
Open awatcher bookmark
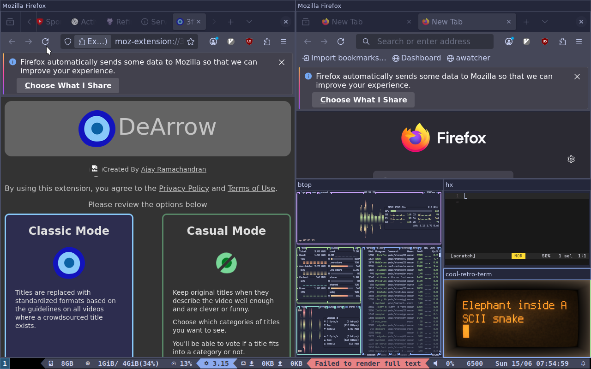469,58
